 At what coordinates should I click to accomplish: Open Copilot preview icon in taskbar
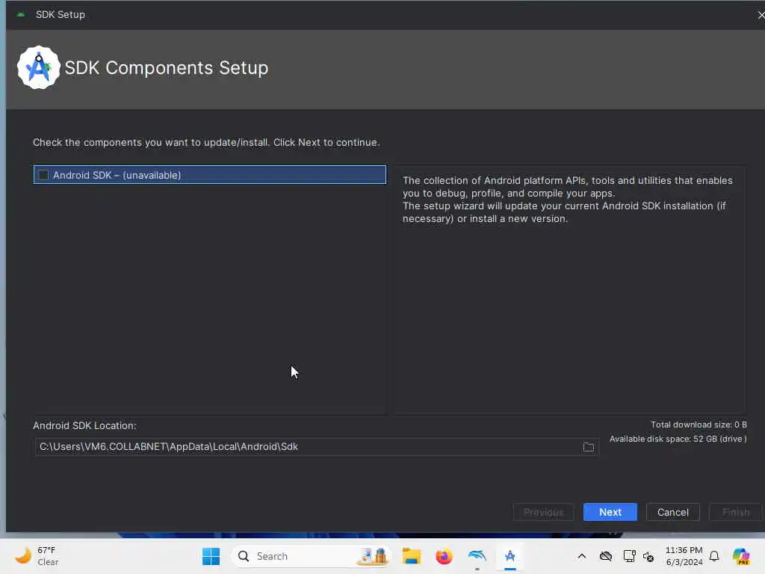pos(741,556)
